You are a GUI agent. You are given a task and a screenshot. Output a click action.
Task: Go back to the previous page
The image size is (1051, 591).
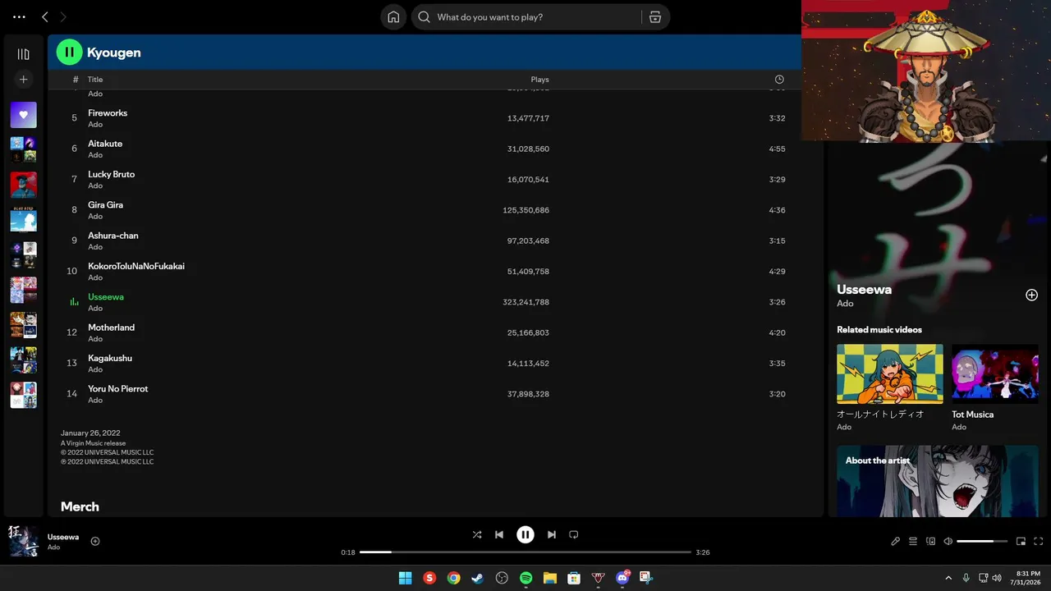coord(45,16)
